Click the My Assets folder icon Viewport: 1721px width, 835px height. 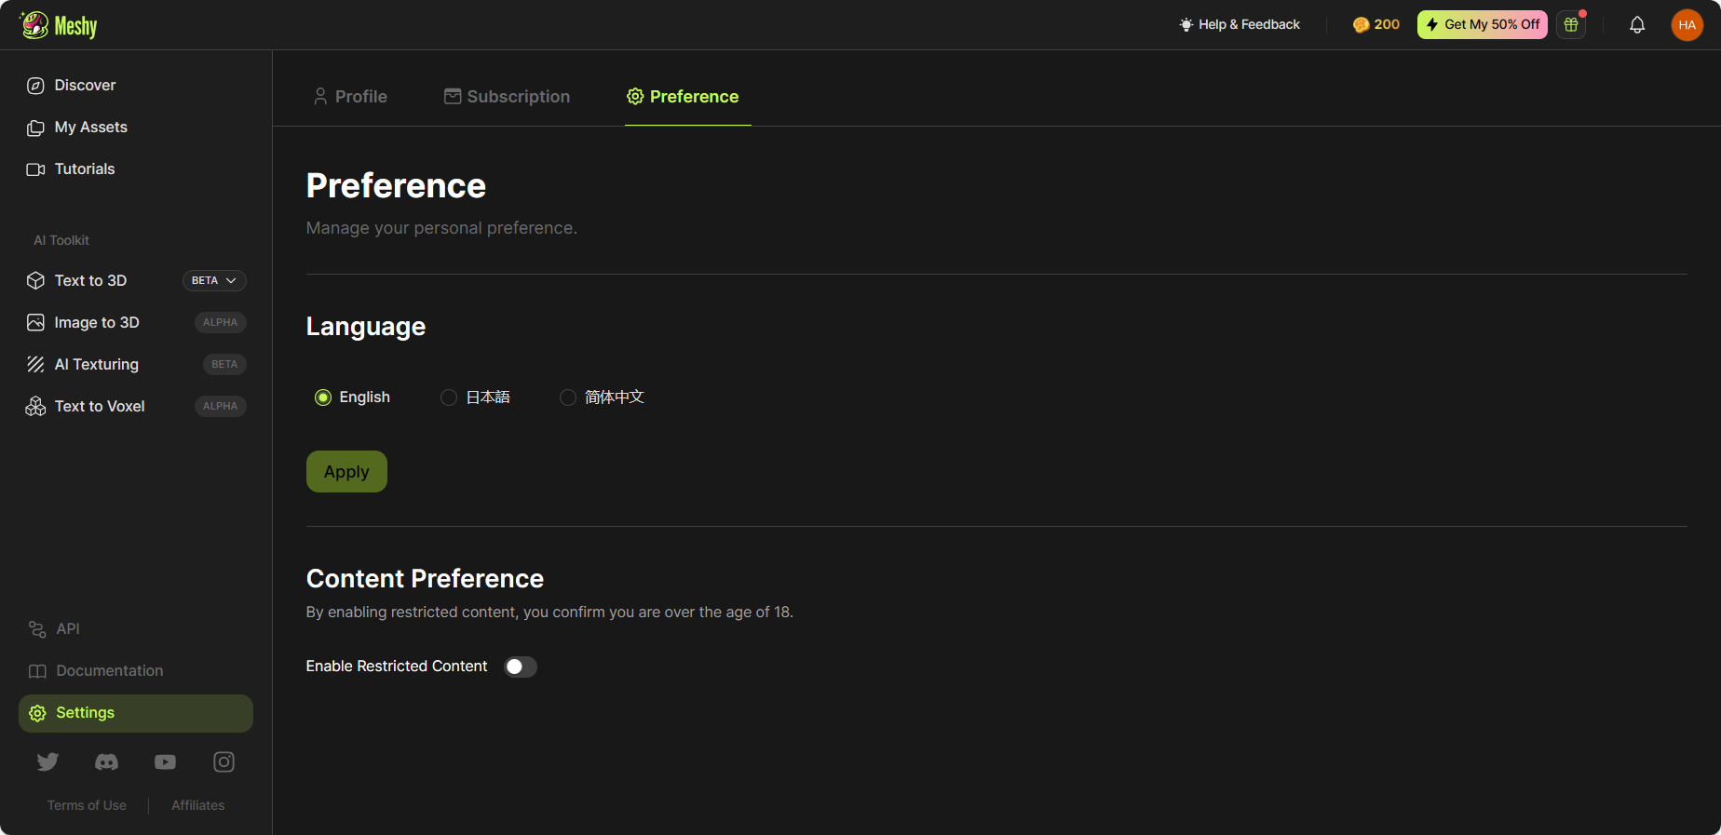pos(35,128)
